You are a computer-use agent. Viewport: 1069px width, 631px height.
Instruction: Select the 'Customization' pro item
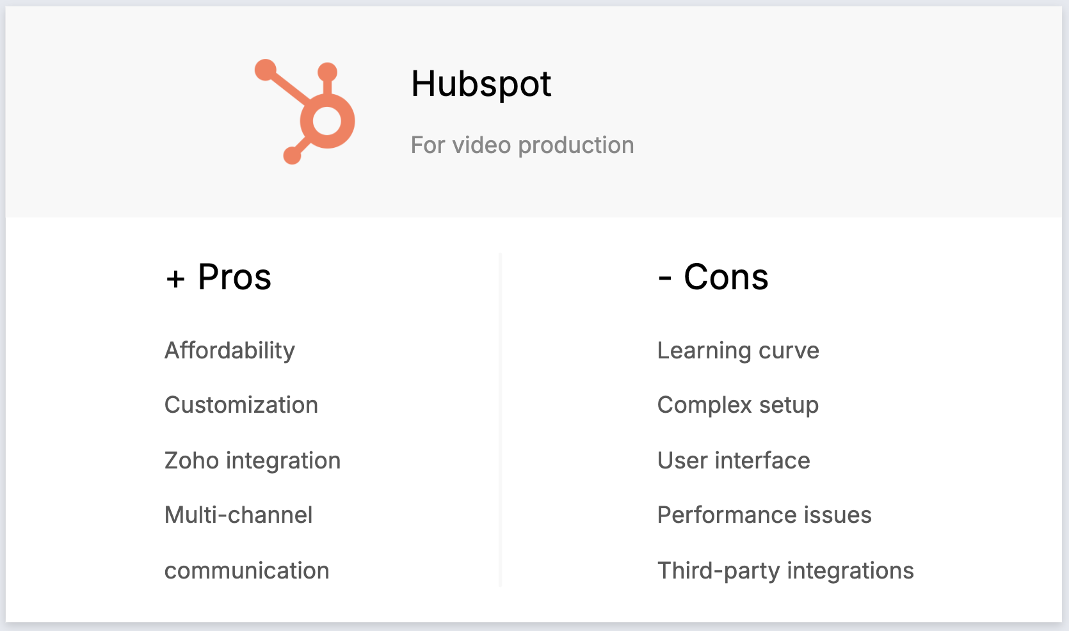241,405
